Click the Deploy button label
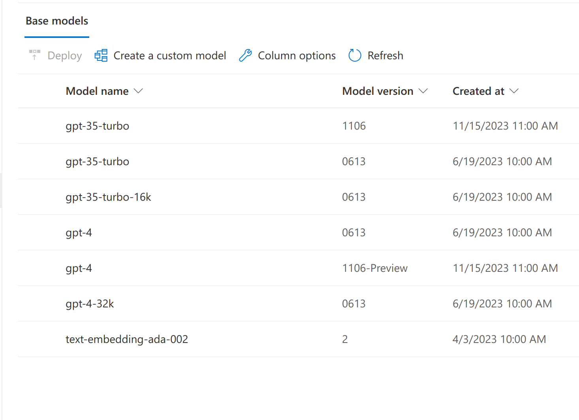The height and width of the screenshot is (420, 579). (65, 56)
